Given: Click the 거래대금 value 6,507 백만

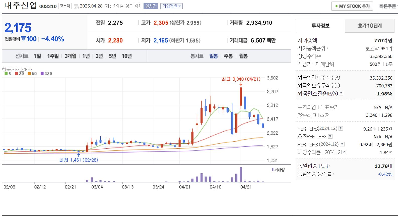Looking at the screenshot, I should (263, 40).
